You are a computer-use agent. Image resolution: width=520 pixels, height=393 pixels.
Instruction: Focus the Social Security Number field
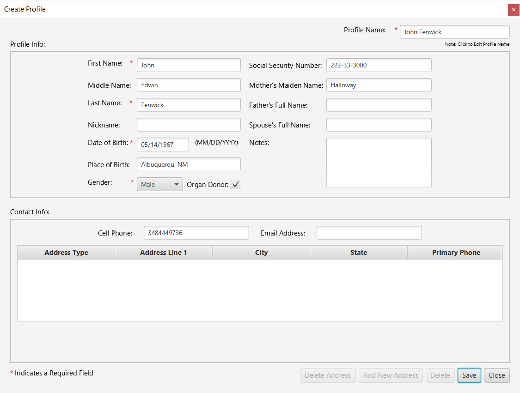coord(379,65)
